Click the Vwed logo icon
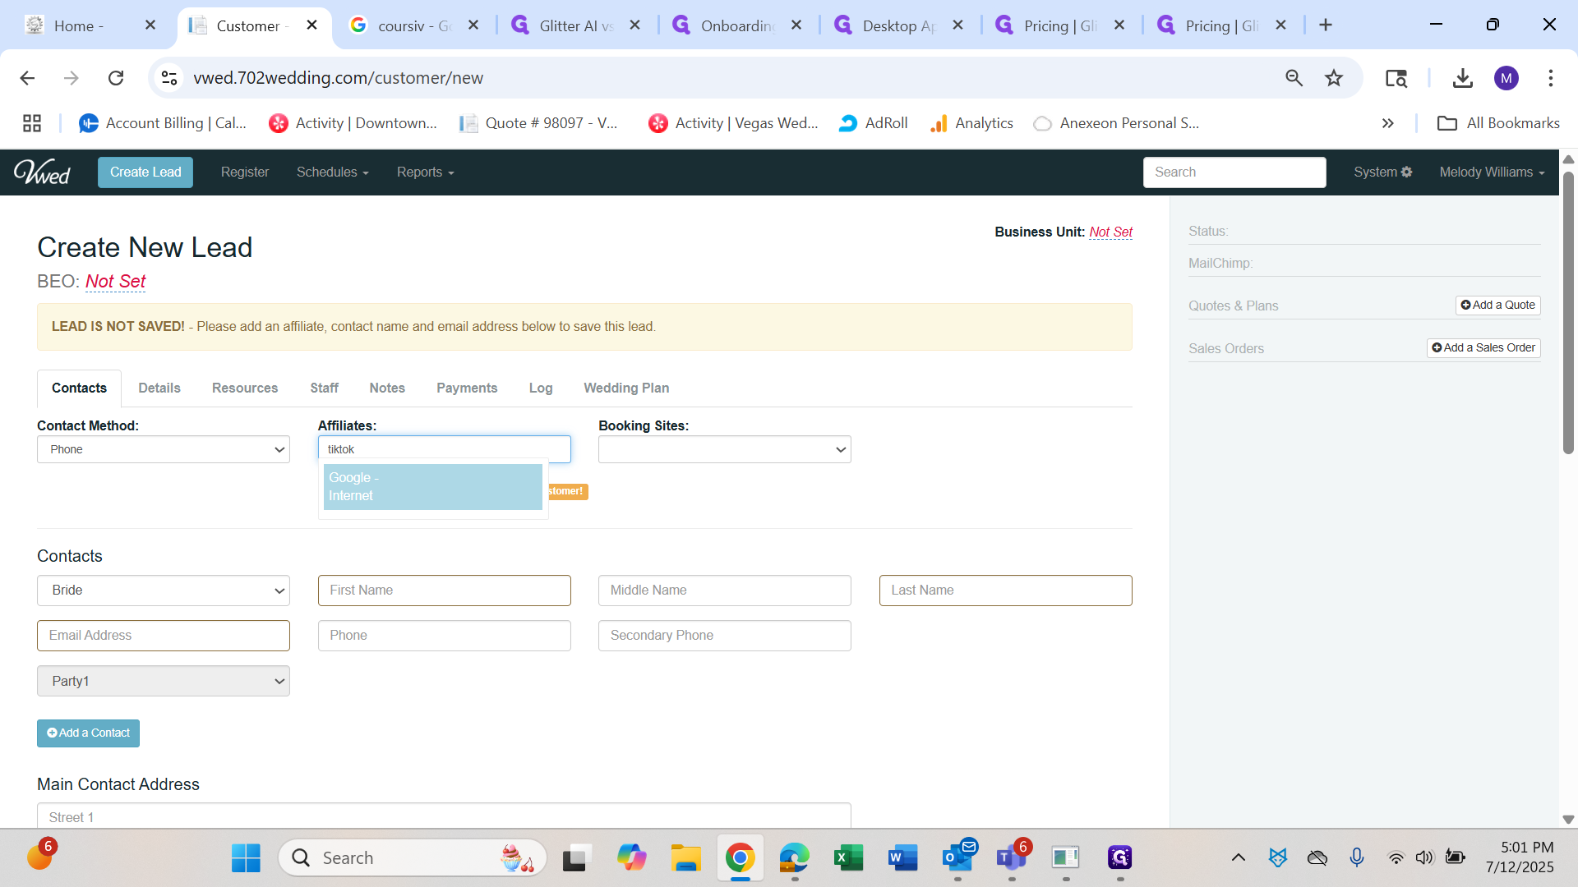 tap(42, 172)
